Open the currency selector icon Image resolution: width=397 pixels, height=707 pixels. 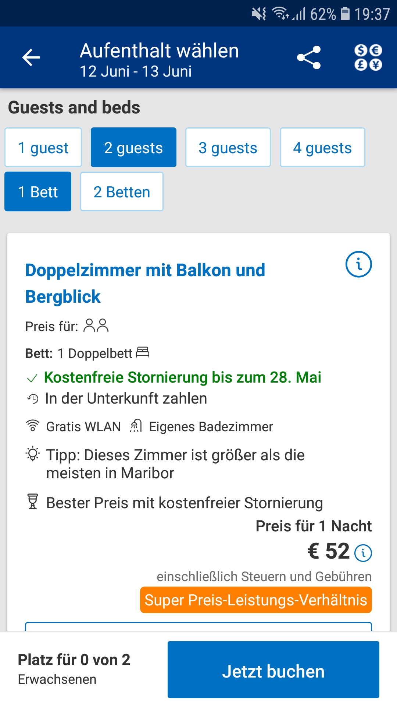[368, 58]
